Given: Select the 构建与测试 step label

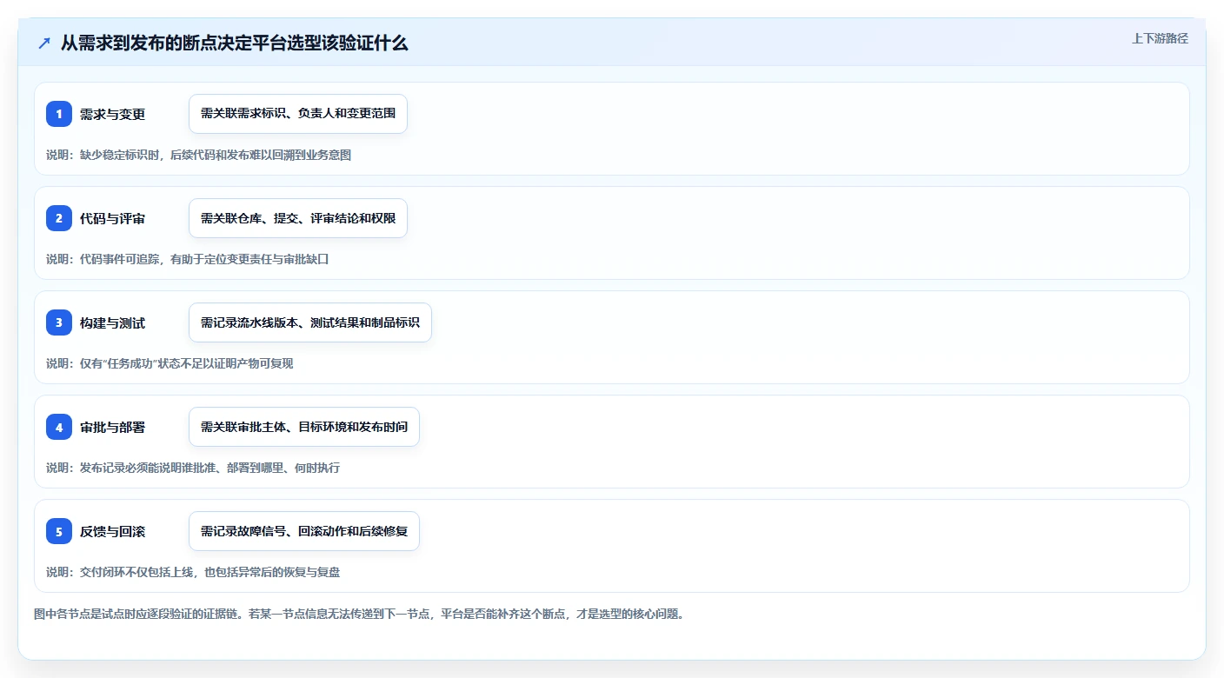Looking at the screenshot, I should pos(112,322).
